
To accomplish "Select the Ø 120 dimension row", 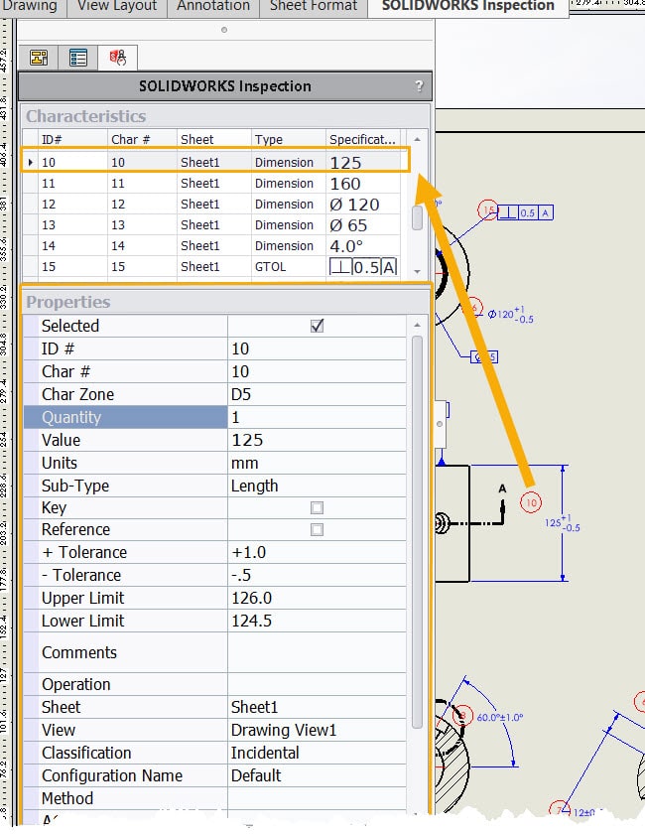I will click(x=211, y=205).
